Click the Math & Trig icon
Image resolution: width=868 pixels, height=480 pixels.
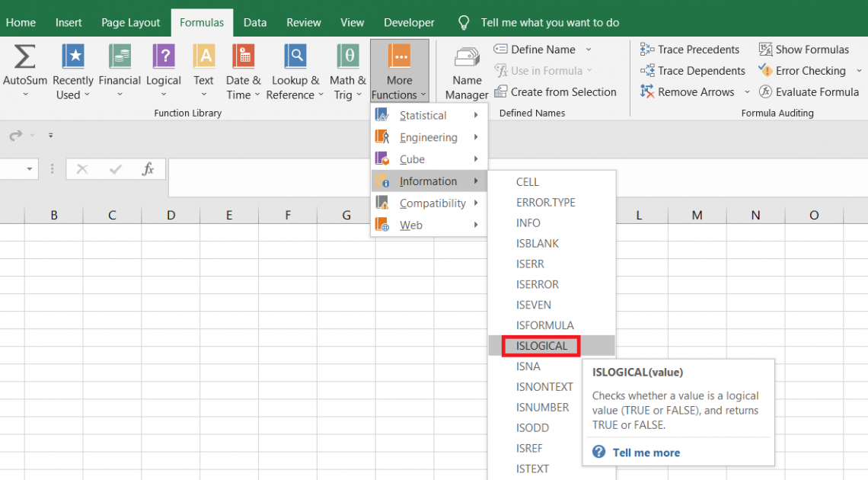pyautogui.click(x=347, y=57)
